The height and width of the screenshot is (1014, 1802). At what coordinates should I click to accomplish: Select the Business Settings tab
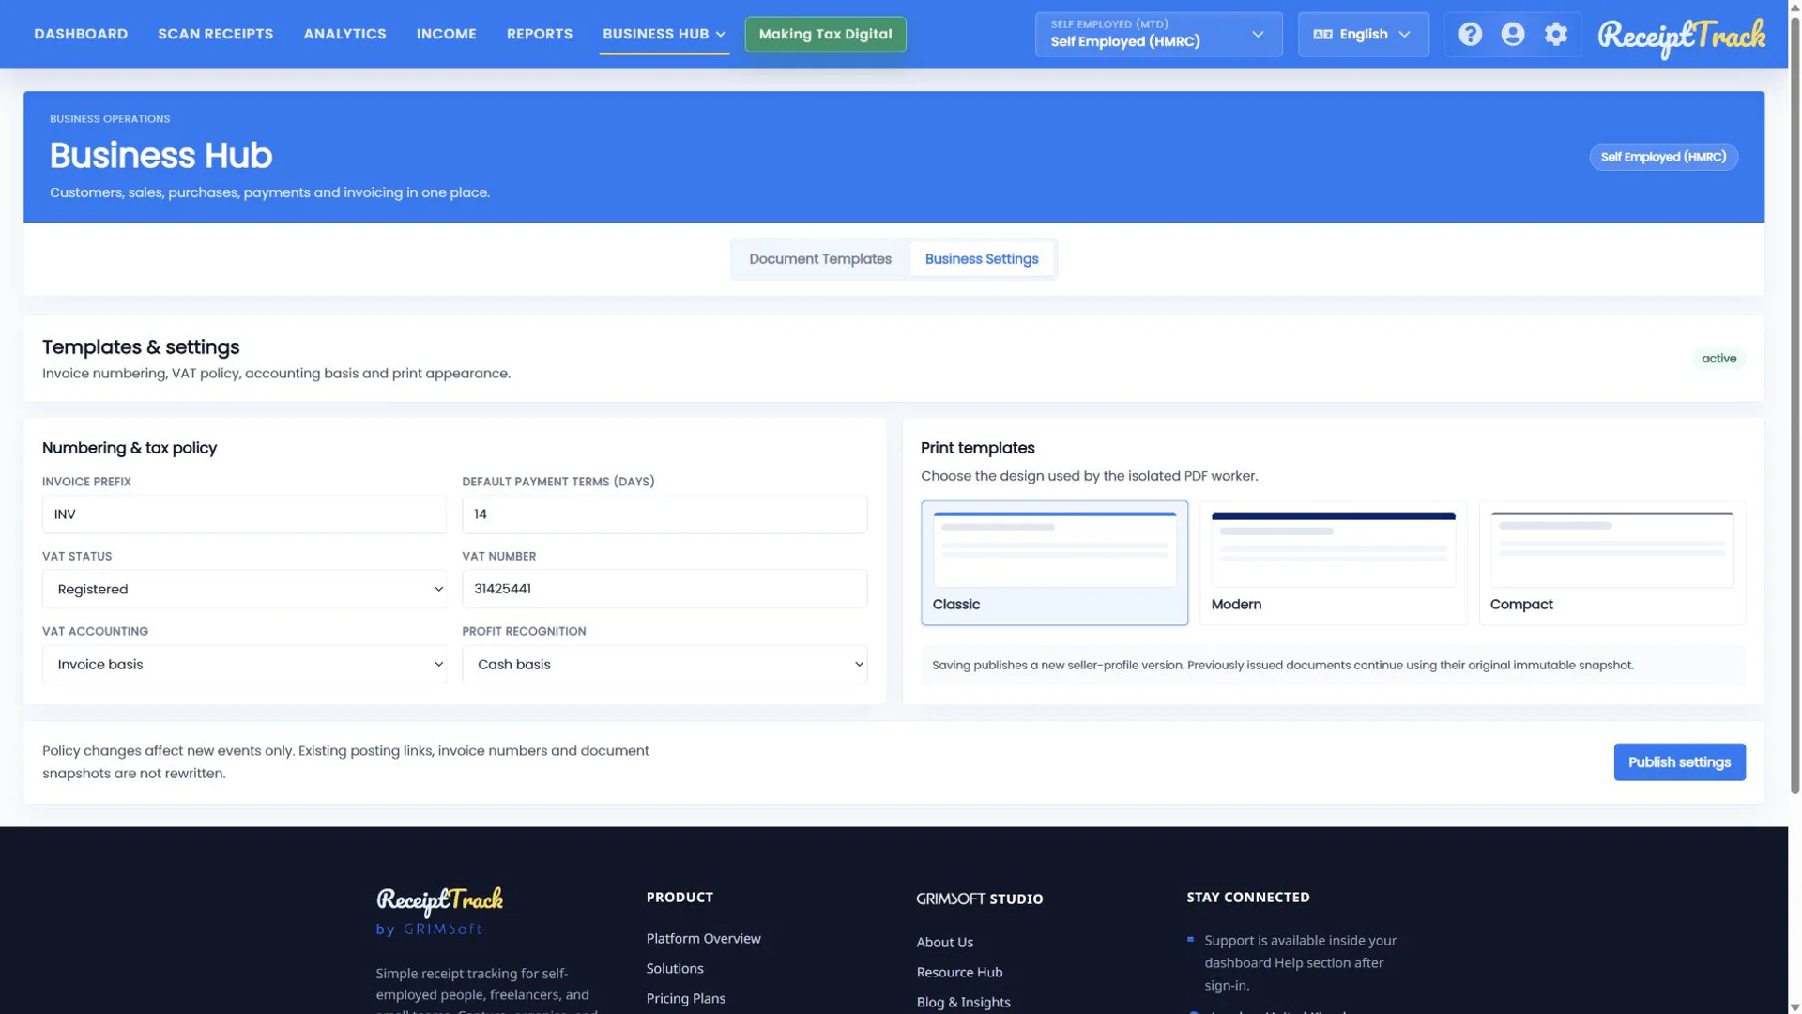(982, 259)
